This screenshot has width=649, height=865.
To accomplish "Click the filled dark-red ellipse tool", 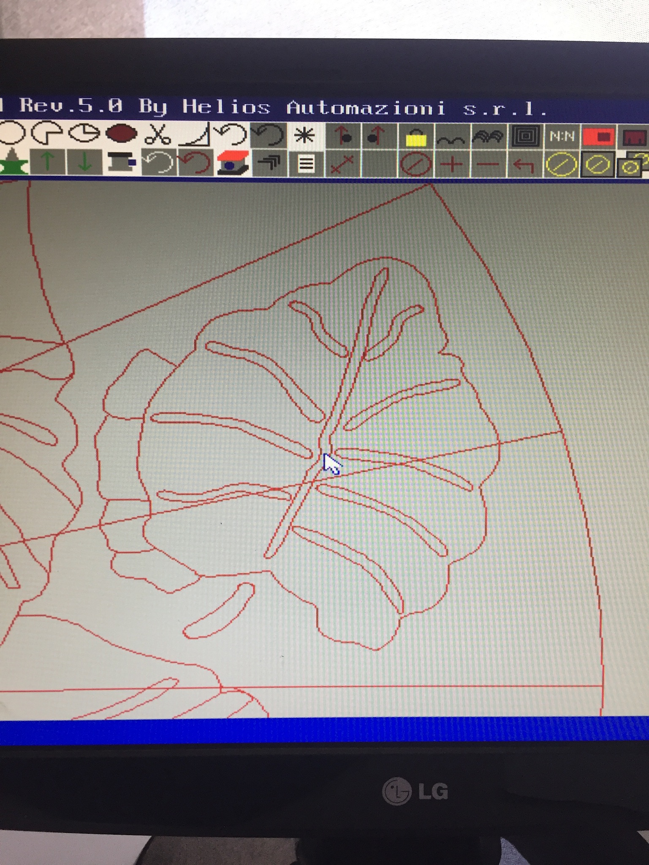I will click(x=122, y=134).
